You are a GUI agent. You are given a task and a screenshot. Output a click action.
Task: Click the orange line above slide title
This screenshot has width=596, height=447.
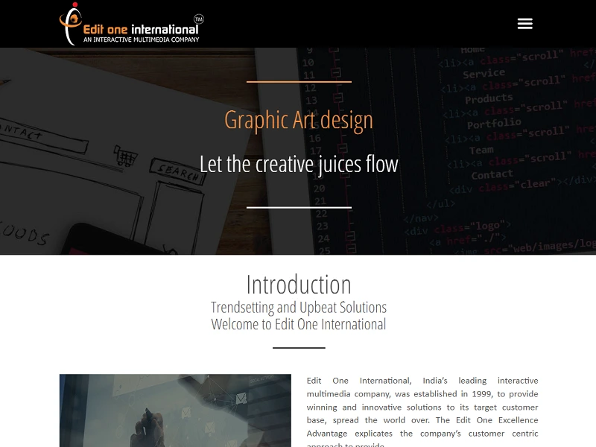pyautogui.click(x=298, y=82)
